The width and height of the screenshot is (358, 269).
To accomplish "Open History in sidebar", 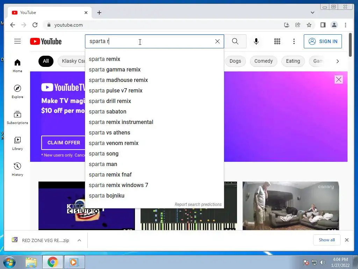I will point(17,169).
